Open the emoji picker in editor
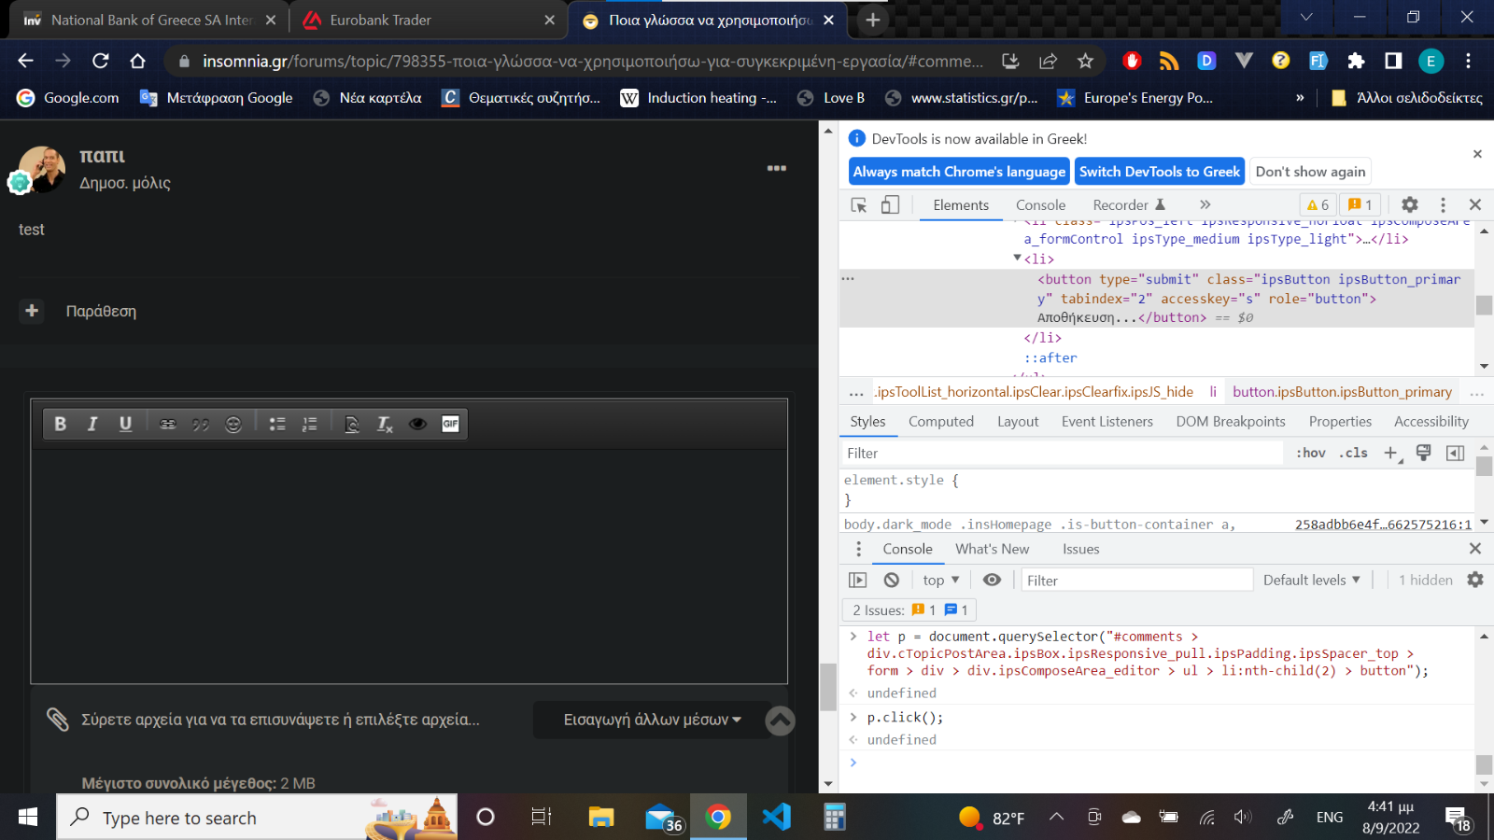This screenshot has height=840, width=1494. (233, 424)
